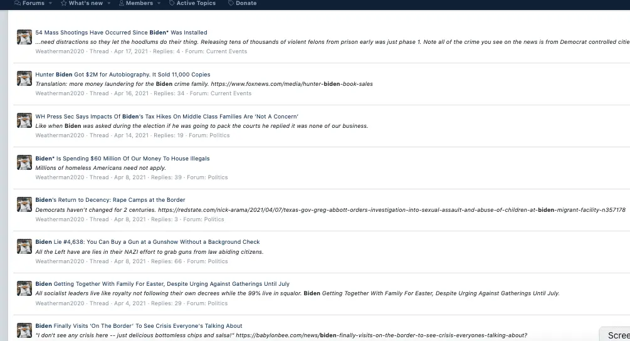Click the person icon beside Members
The image size is (630, 341).
[x=122, y=3]
